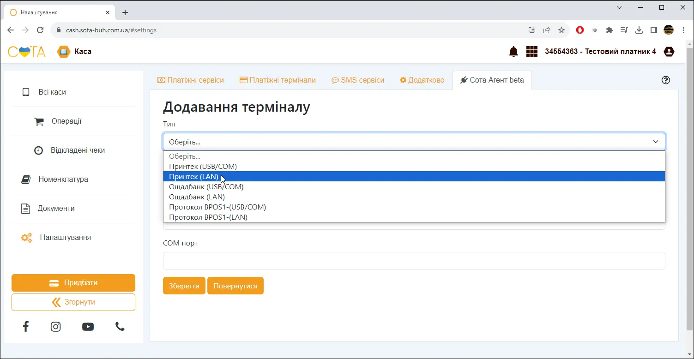This screenshot has height=359, width=694.
Task: Toggle the browser side panel icon
Action: click(x=654, y=30)
